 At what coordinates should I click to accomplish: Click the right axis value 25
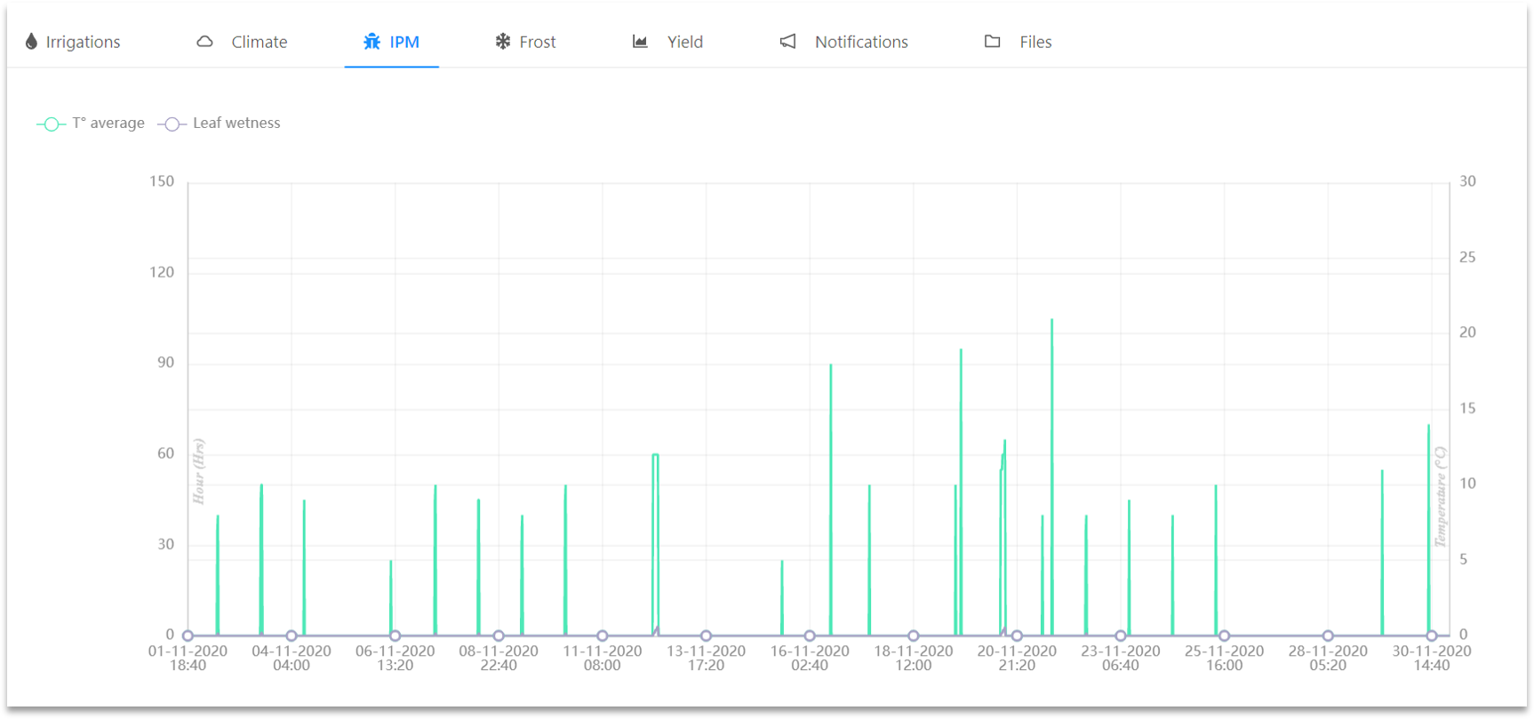tap(1467, 258)
